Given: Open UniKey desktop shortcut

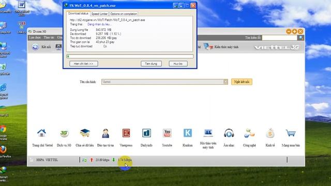Looking at the screenshot, I should [22, 25].
